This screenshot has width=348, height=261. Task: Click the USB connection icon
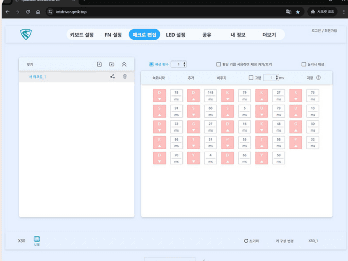pos(37,239)
